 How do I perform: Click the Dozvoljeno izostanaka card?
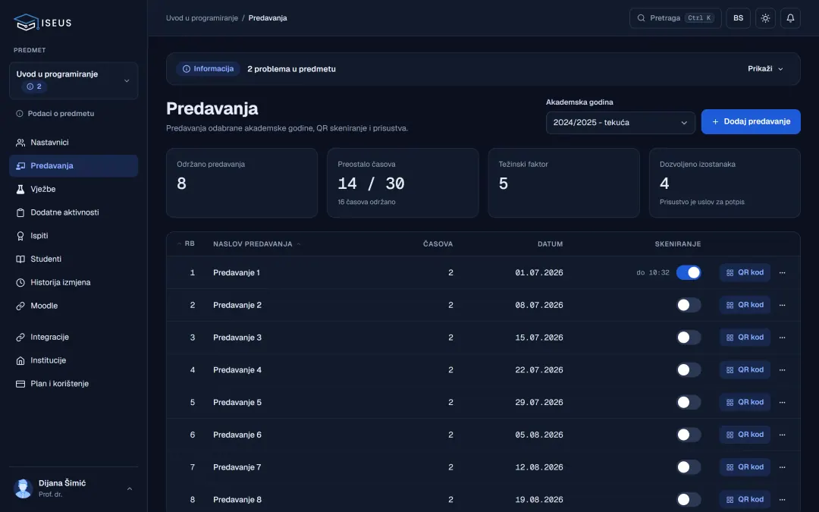[724, 183]
